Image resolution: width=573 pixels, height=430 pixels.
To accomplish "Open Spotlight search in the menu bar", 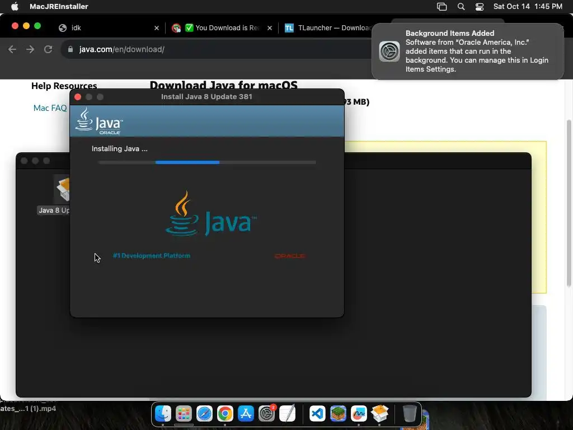I will [461, 7].
